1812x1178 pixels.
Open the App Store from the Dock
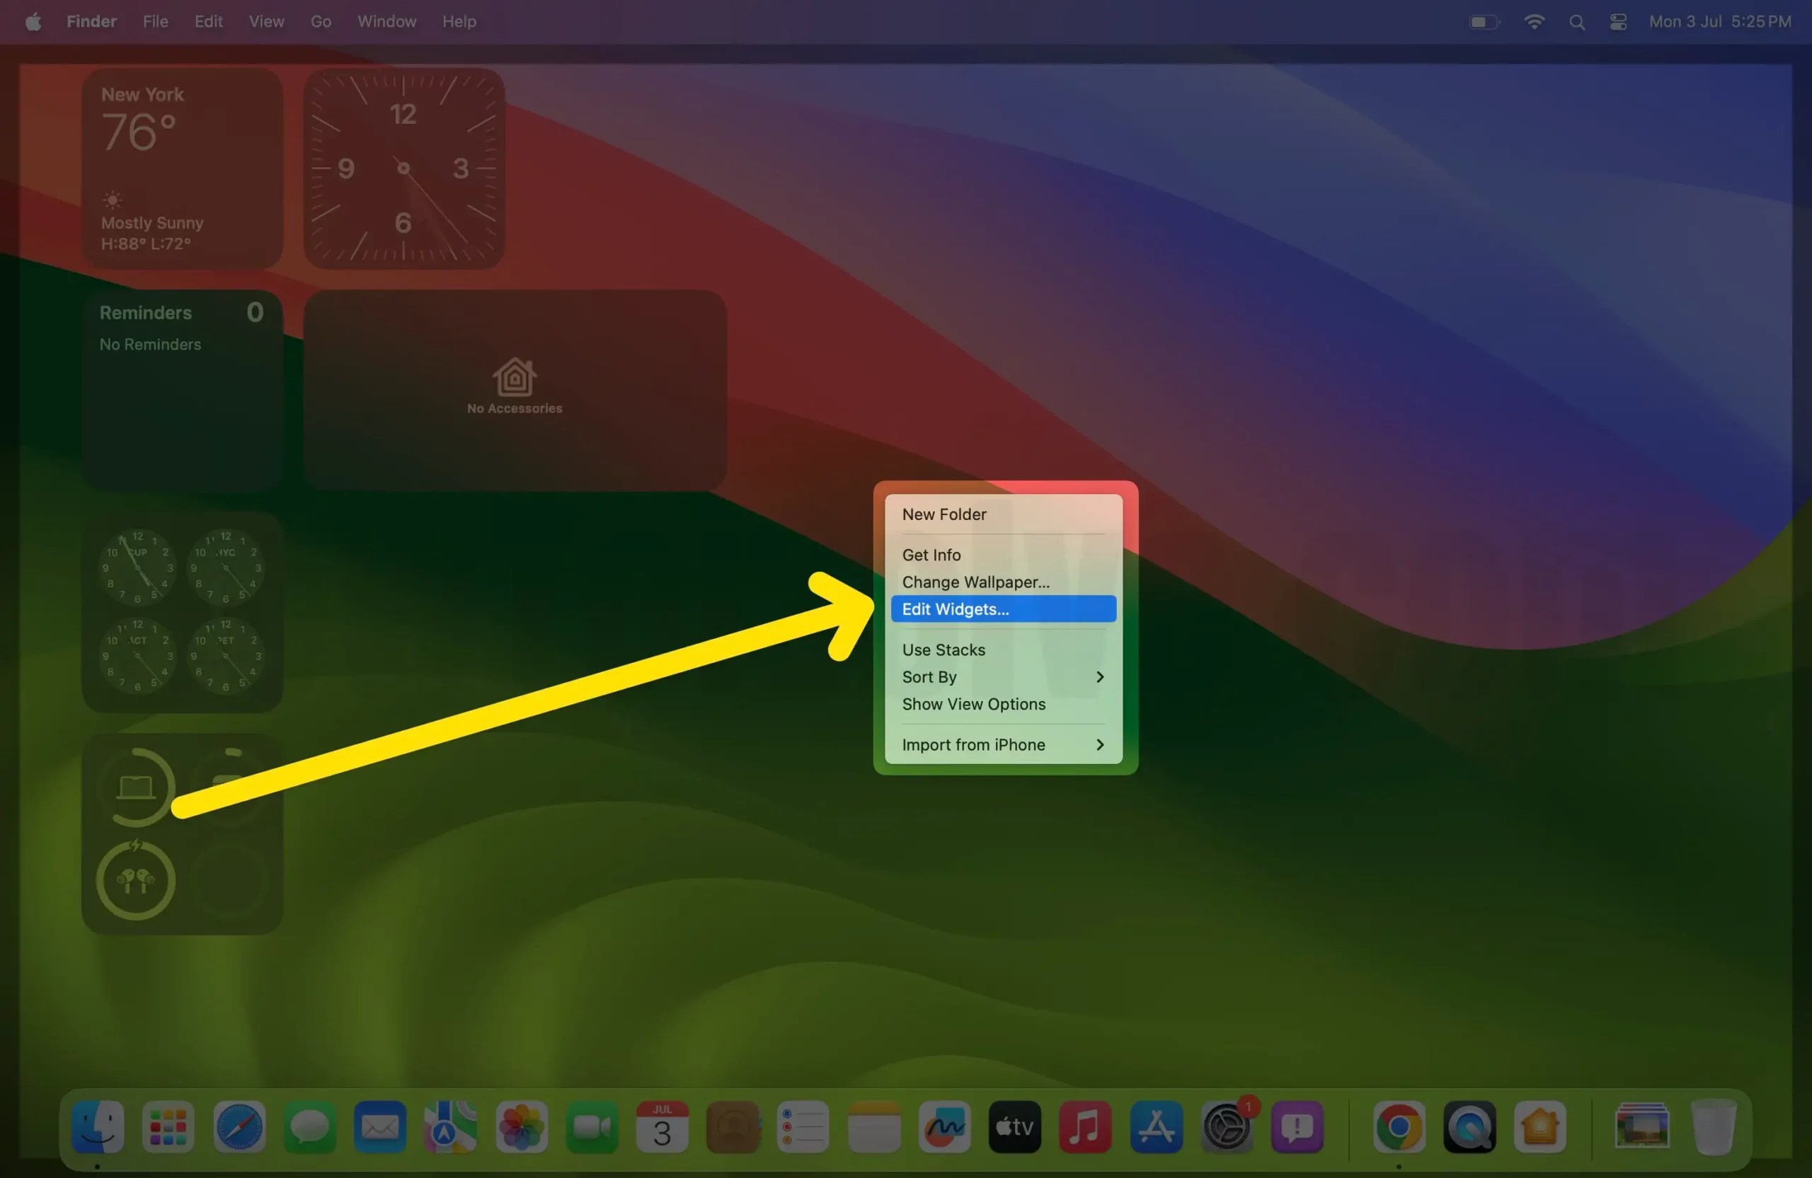click(1156, 1127)
